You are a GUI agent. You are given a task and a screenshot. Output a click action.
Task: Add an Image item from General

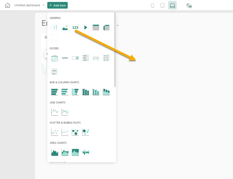click(65, 28)
